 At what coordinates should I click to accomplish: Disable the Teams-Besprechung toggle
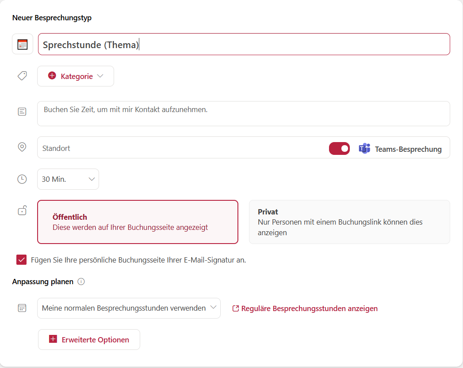339,149
